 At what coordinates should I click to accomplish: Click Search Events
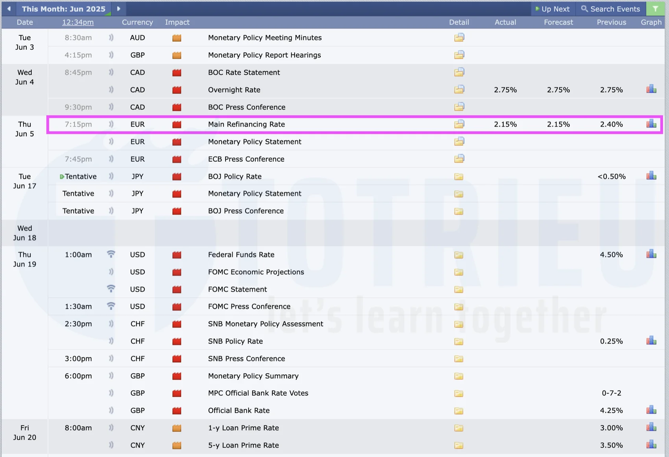[x=610, y=9]
